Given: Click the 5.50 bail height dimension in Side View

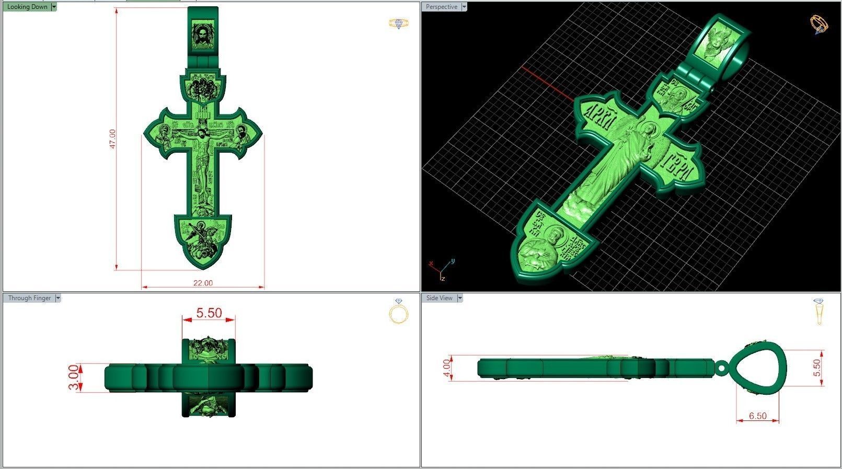Looking at the screenshot, I should (817, 368).
